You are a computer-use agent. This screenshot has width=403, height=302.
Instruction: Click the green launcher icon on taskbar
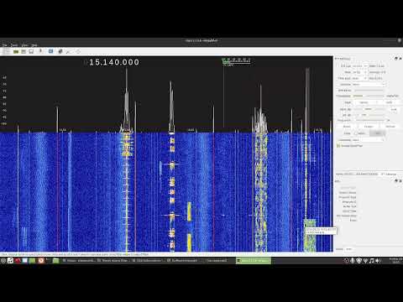33,261
